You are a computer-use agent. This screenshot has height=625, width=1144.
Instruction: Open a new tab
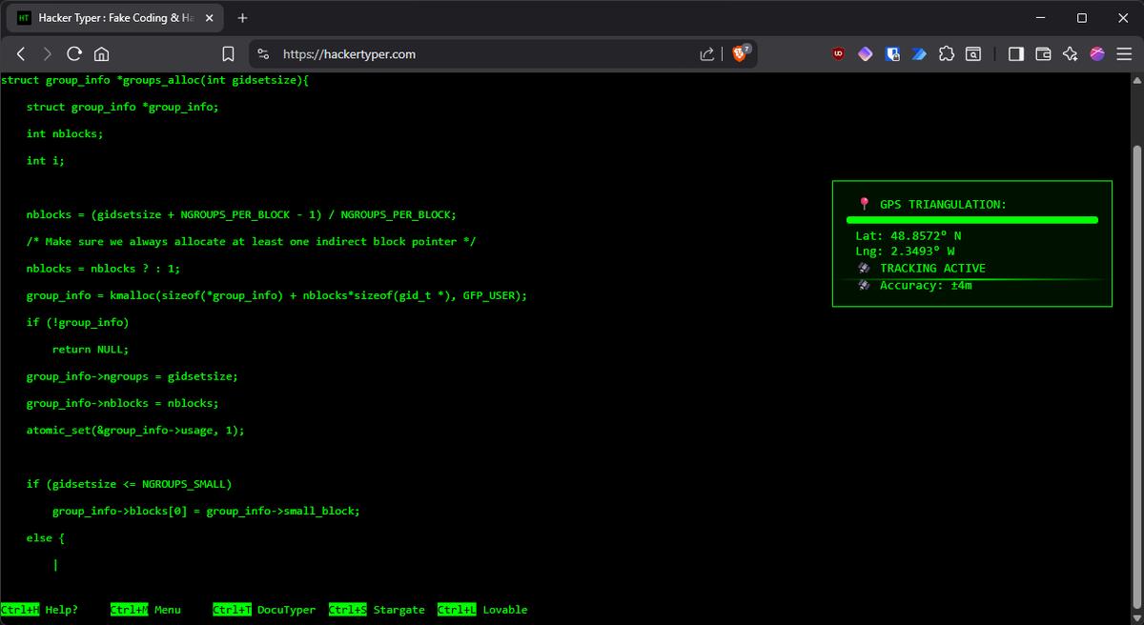pyautogui.click(x=242, y=18)
